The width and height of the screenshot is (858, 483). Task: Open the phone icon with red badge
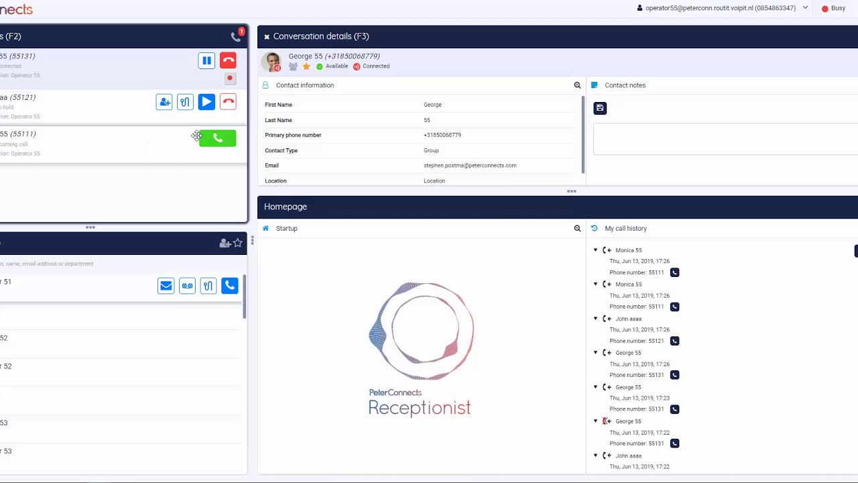click(236, 36)
